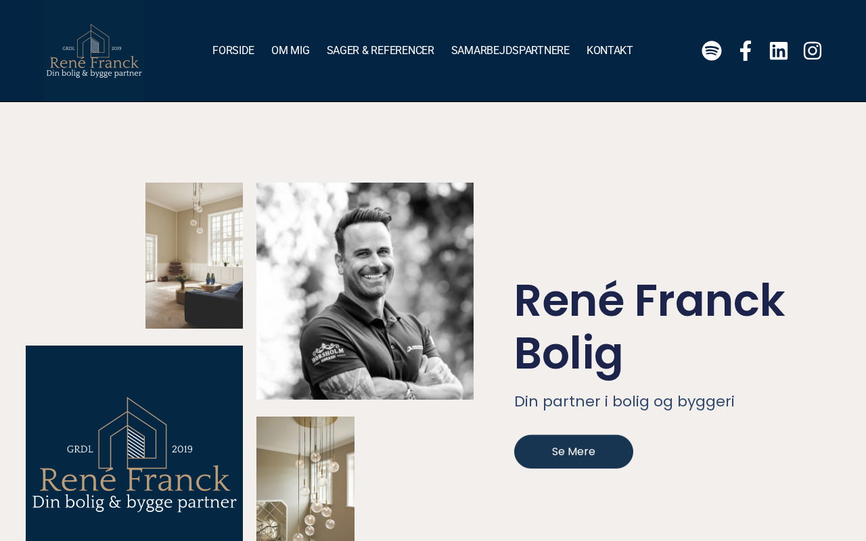
Task: Click the René Franck header logo
Action: coord(94,51)
